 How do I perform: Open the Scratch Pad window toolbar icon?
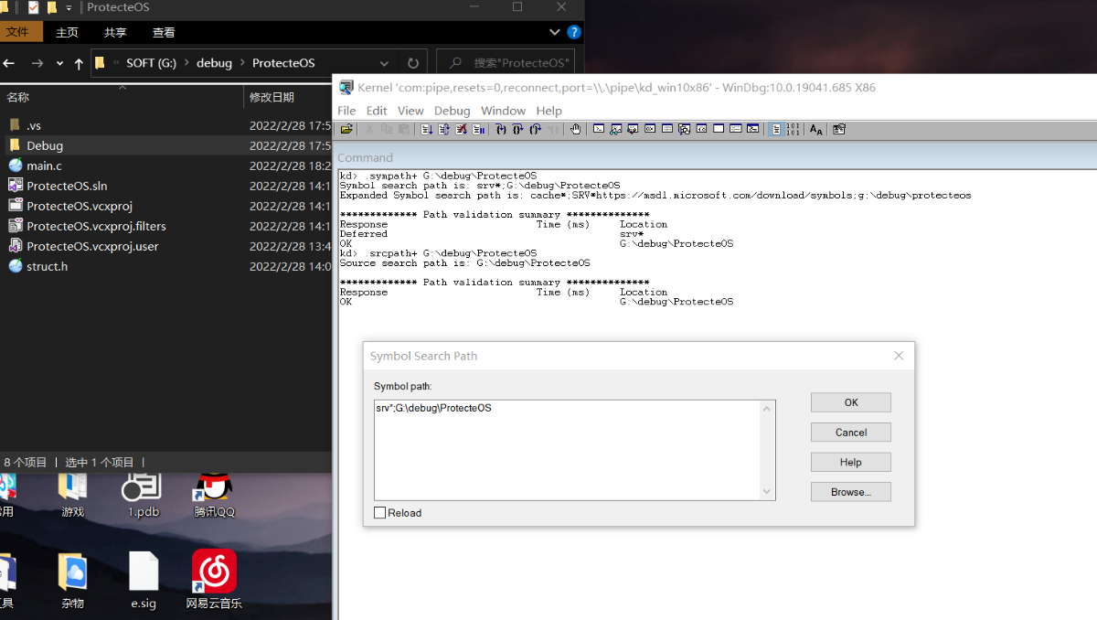coord(718,129)
